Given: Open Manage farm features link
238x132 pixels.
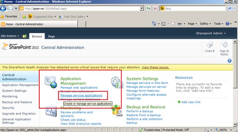Looking at the screenshot, I should coord(143,91).
